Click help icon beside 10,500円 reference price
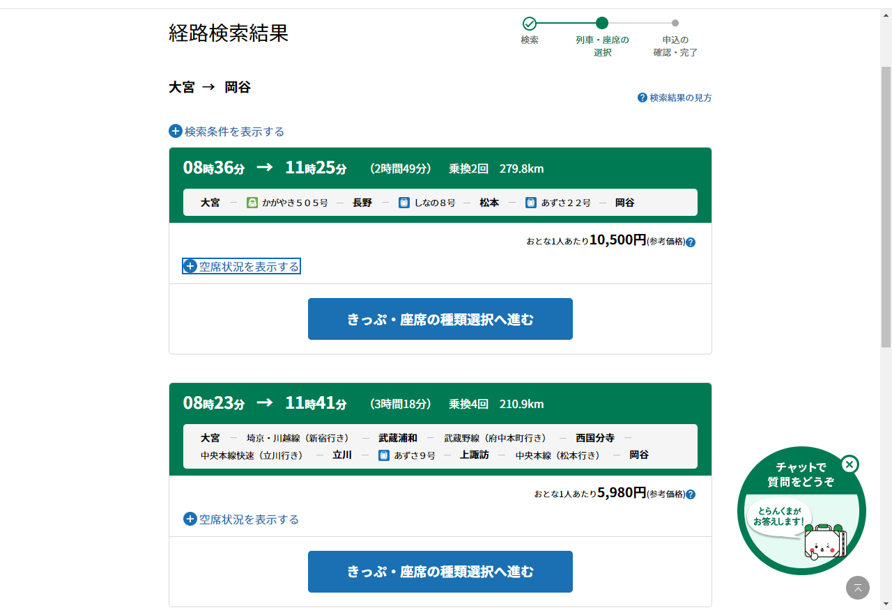 691,242
